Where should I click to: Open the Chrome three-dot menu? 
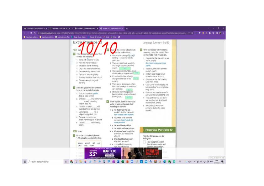pyautogui.click(x=224, y=33)
